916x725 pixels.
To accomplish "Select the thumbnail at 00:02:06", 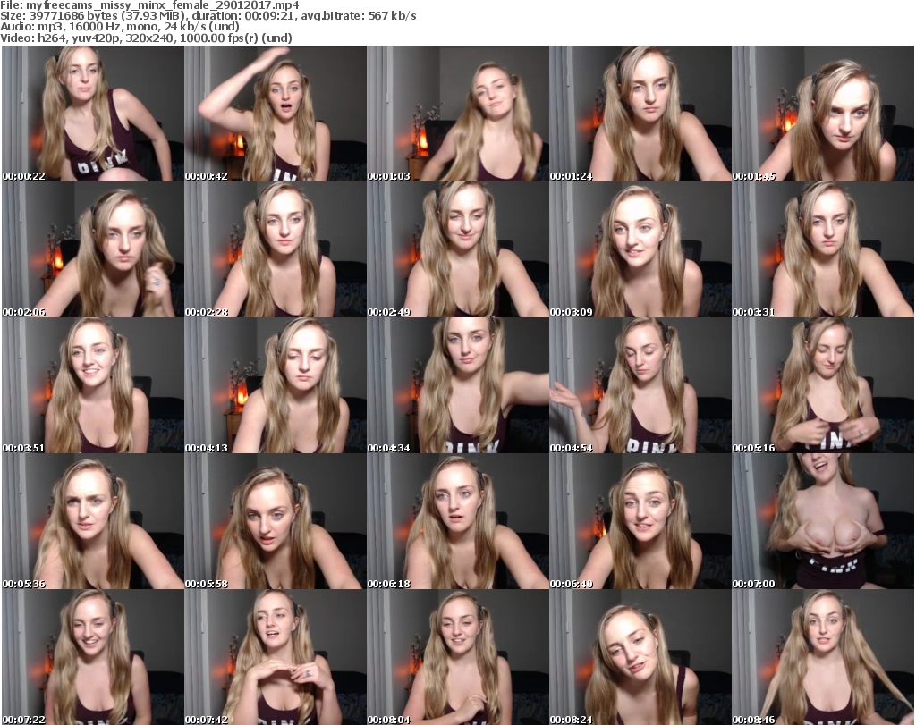I will click(x=92, y=249).
